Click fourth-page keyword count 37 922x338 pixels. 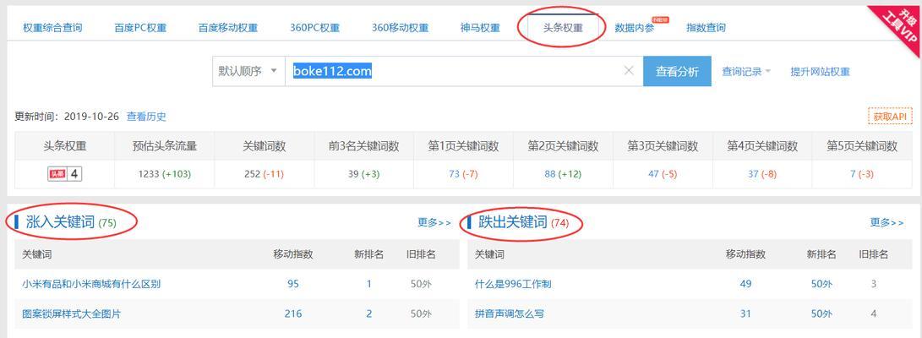tap(753, 174)
